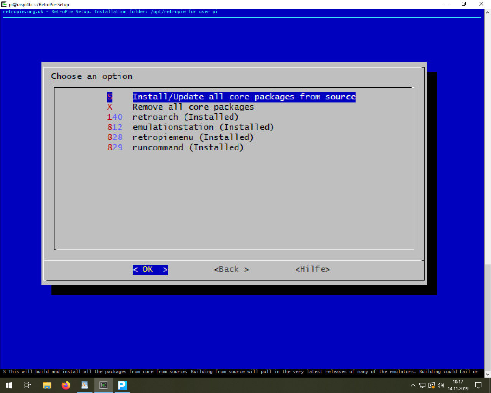Go back with the Back button

pos(231,269)
